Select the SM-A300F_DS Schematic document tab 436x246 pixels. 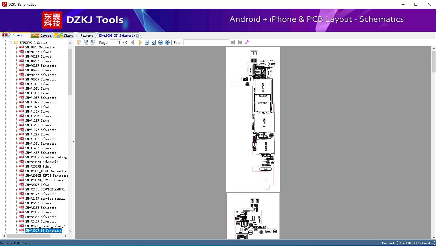click(117, 36)
